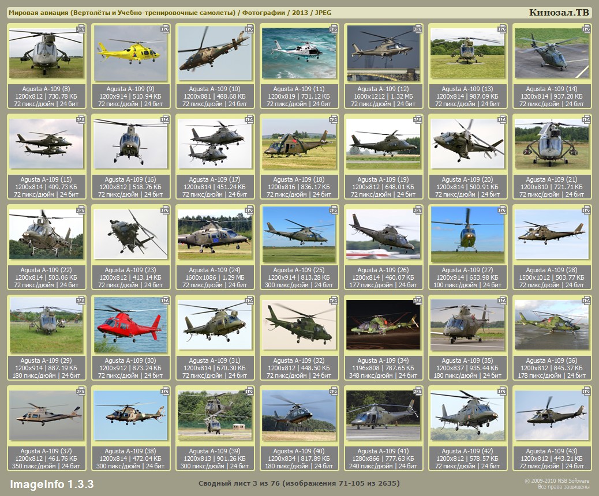This screenshot has width=599, height=496.
Task: Click the Кинозал.ТВ logo in the header
Action: [559, 13]
